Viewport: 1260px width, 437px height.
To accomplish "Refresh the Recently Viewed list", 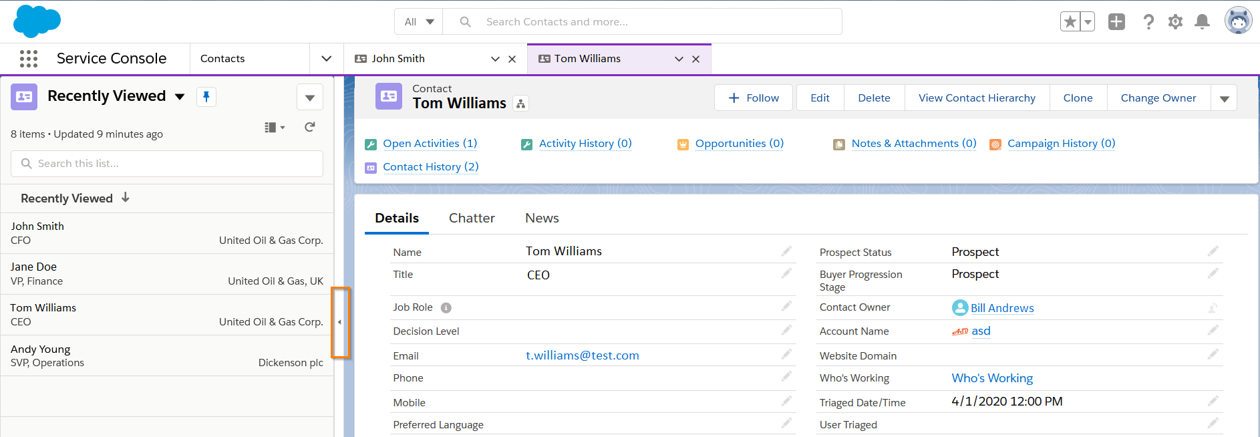I will 309,127.
